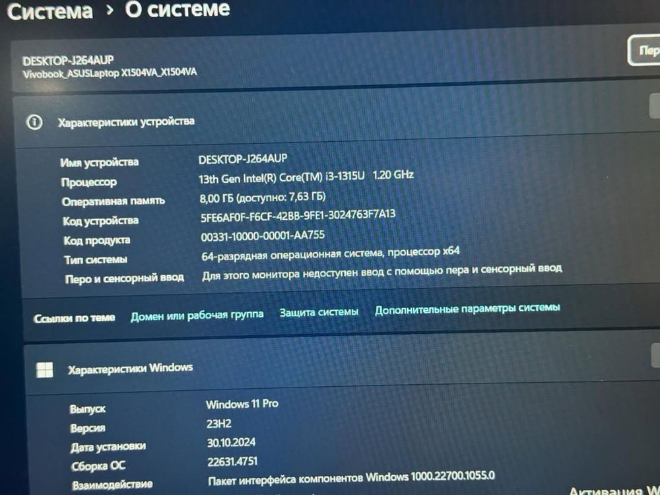Image resolution: width=660 pixels, height=495 pixels.
Task: Open the Домен или рабочая группа link
Action: (197, 315)
